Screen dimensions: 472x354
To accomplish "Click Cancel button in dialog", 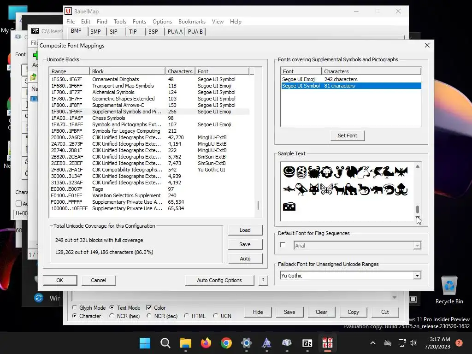I will coord(99,280).
